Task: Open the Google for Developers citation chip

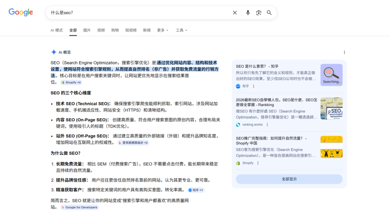Action: (79, 207)
